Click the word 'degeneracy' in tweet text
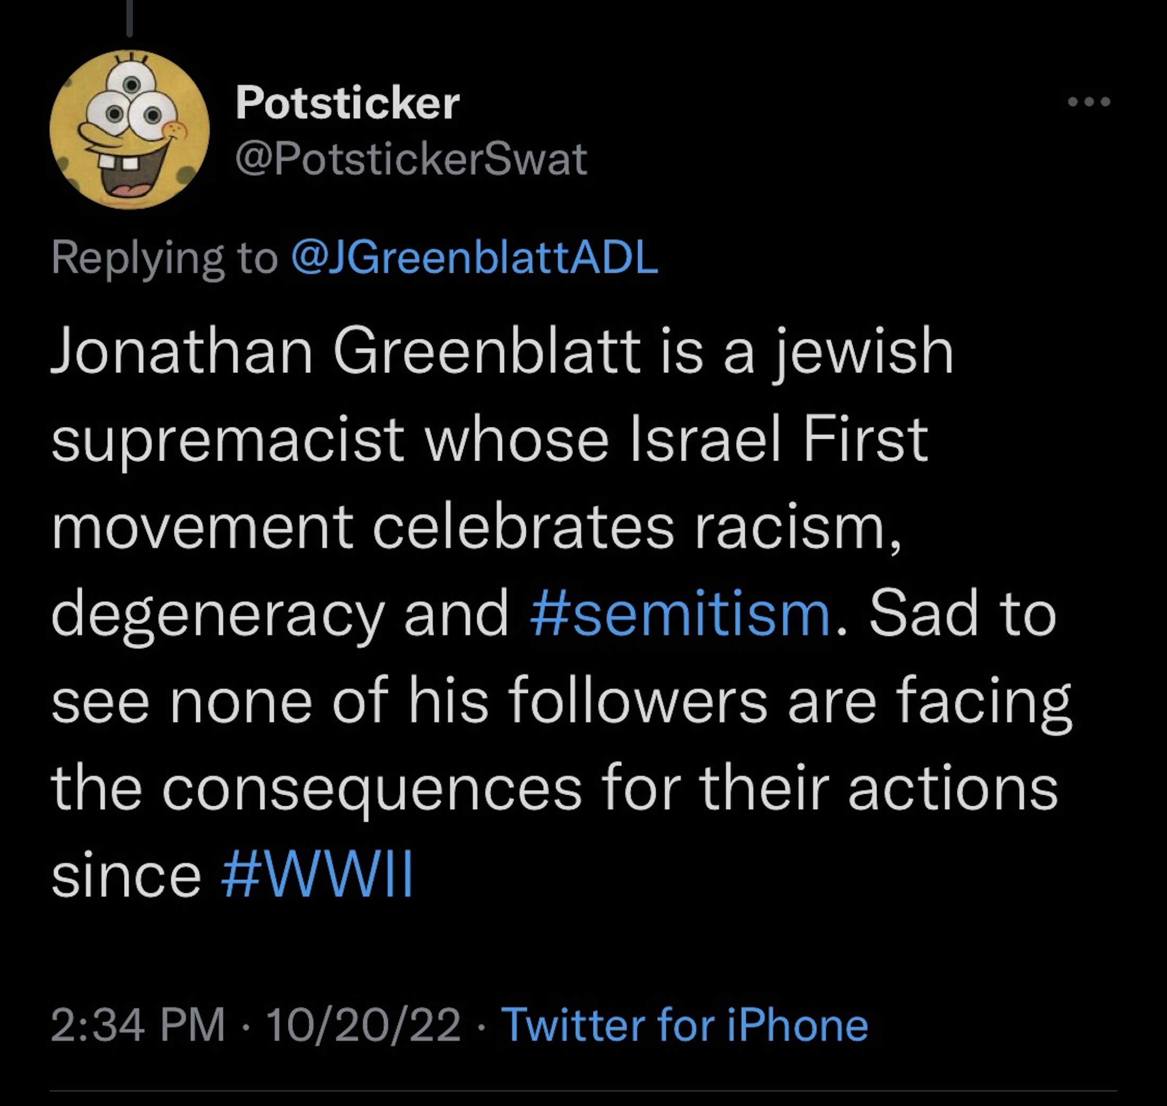The height and width of the screenshot is (1106, 1167). (x=217, y=616)
